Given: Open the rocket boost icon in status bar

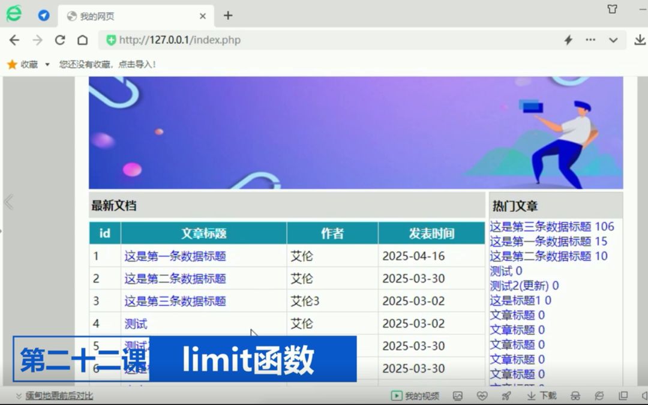Looking at the screenshot, I should click(506, 396).
